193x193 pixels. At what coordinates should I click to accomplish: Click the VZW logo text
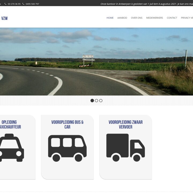[x=5, y=18]
